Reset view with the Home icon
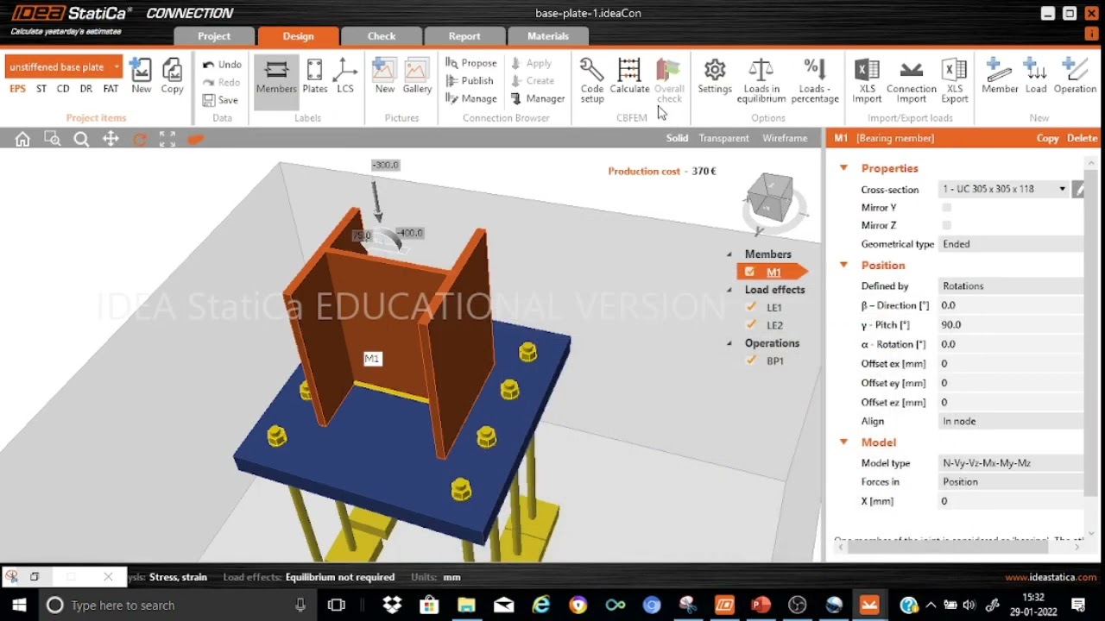Image resolution: width=1105 pixels, height=621 pixels. point(22,139)
